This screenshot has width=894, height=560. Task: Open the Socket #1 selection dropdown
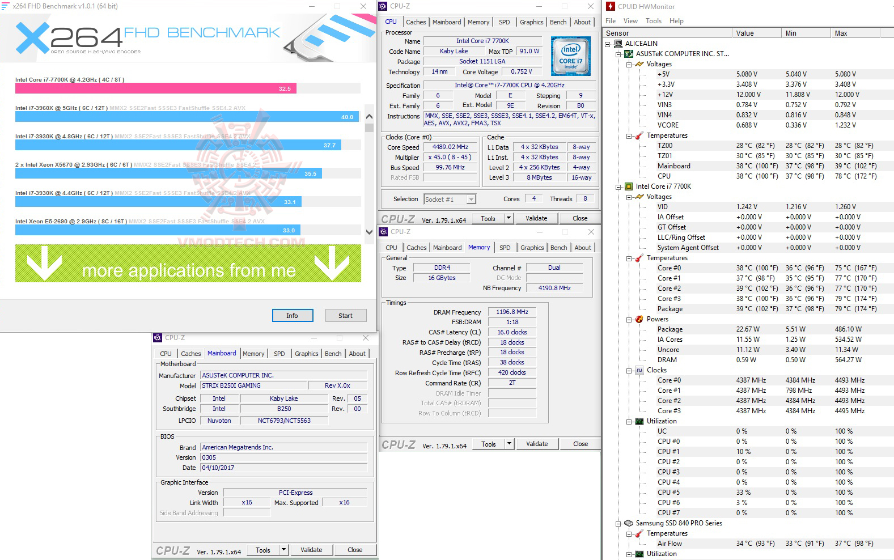coord(471,200)
